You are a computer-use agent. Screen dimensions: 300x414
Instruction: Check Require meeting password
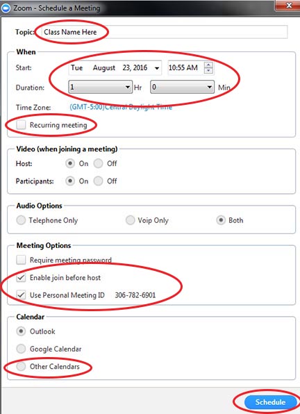pyautogui.click(x=21, y=260)
